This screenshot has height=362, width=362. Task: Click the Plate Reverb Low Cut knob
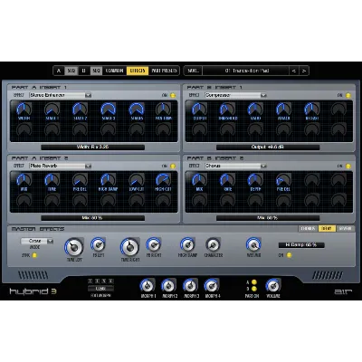pyautogui.click(x=137, y=180)
